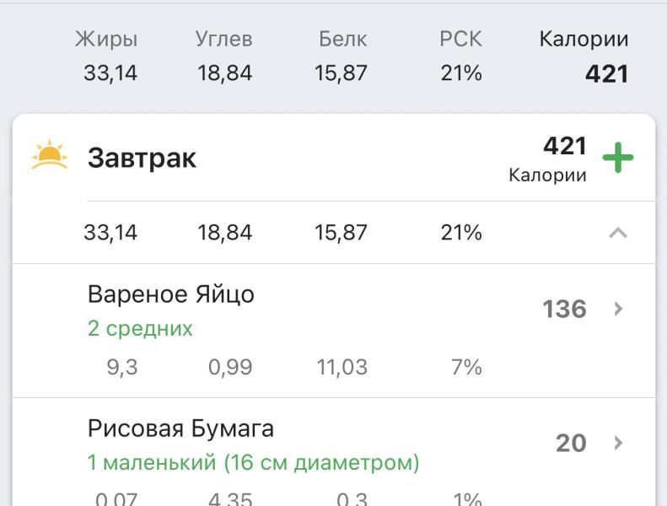
Task: Tap the Углев column header
Action: click(224, 39)
